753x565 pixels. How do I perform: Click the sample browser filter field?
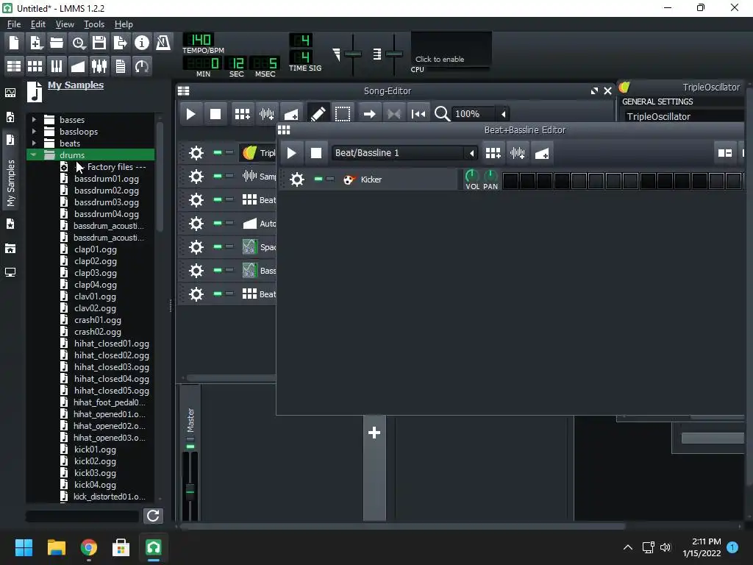click(x=82, y=516)
